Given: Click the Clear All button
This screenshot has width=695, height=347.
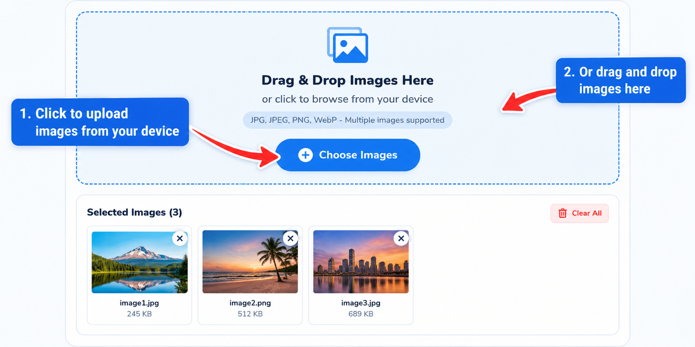Looking at the screenshot, I should click(x=579, y=213).
